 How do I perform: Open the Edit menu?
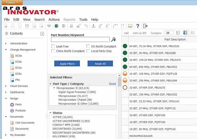tap(16, 20)
